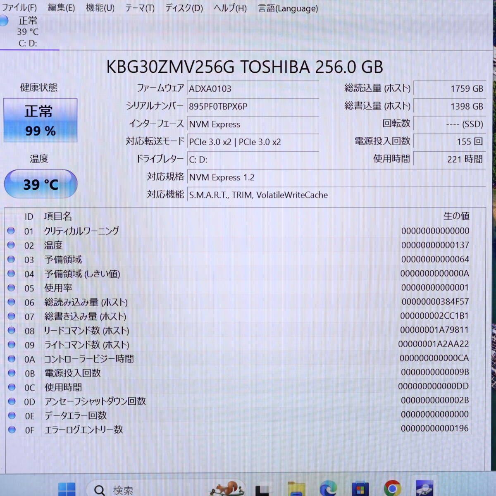496x496 pixels.
Task: Click status dot for 0F エラーログエントリー数
Action: [x=11, y=430]
